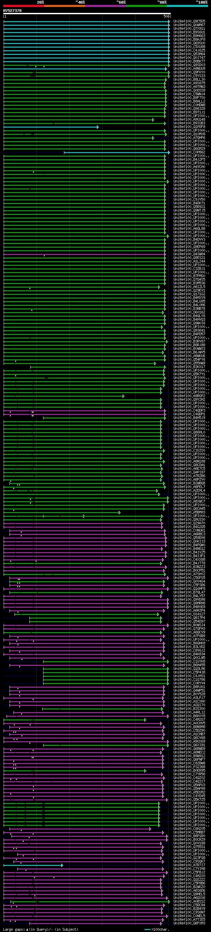Click the AV527378 query sequence name
211x932 pixels.
click(12, 11)
